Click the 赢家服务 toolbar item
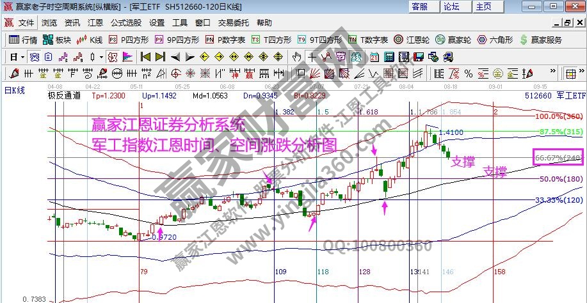Screen dimensions: 587x303 [541, 40]
